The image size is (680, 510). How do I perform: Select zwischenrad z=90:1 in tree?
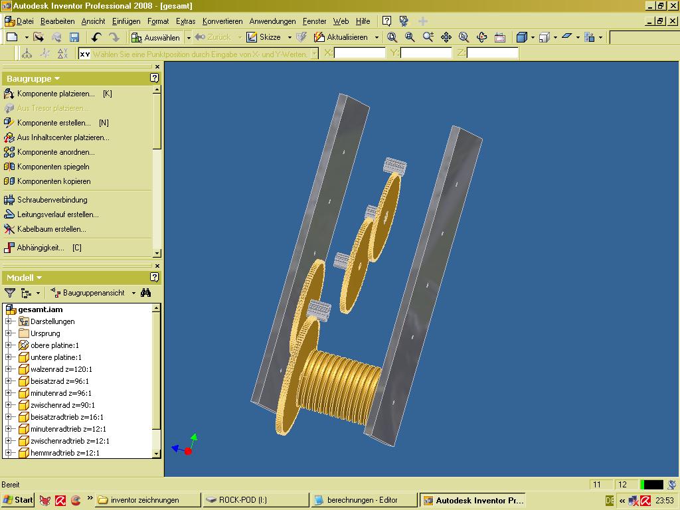coord(62,405)
